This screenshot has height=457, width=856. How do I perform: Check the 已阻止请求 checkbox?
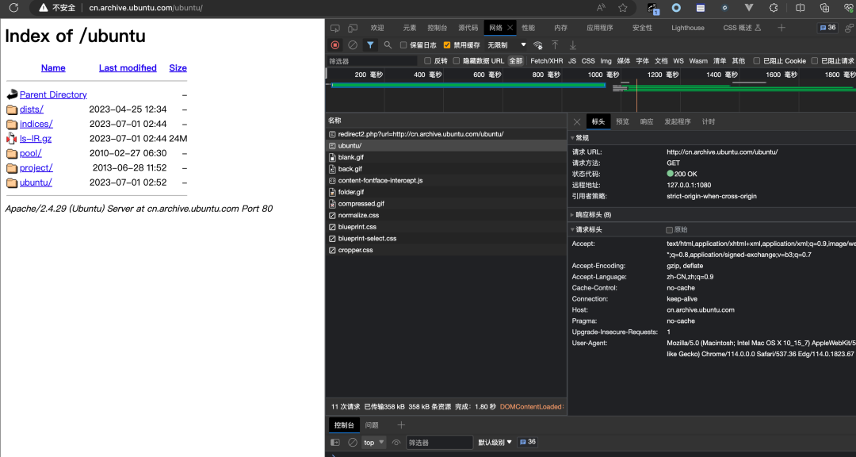click(x=815, y=60)
